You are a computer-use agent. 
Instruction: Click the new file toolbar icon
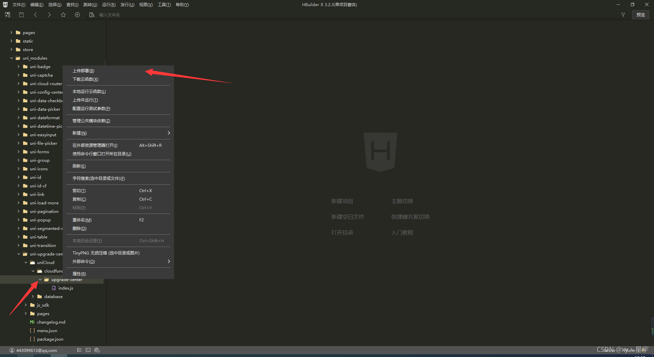coord(7,15)
